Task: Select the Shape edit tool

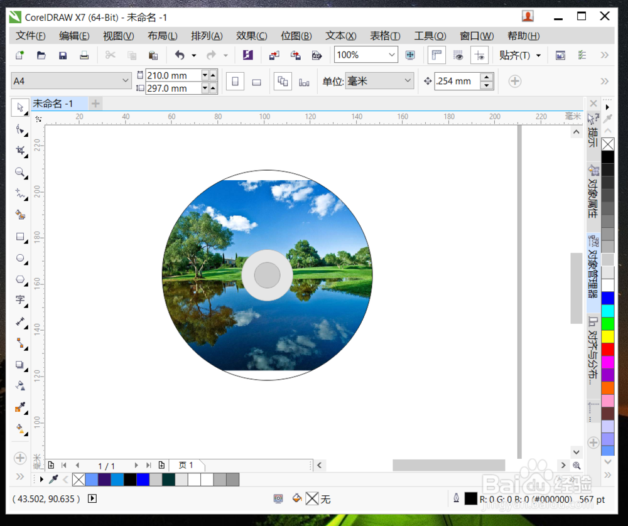Action: tap(20, 129)
